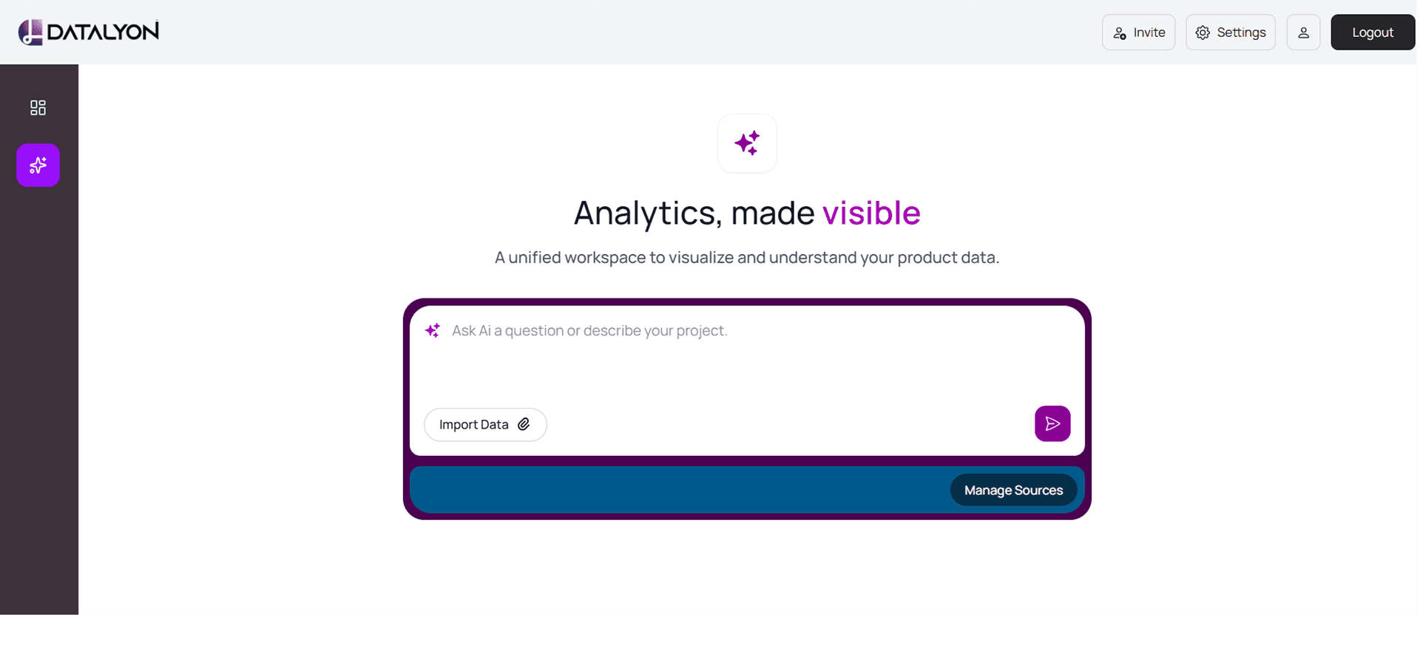1420x645 pixels.
Task: Click the gear icon in Settings
Action: pos(1203,33)
